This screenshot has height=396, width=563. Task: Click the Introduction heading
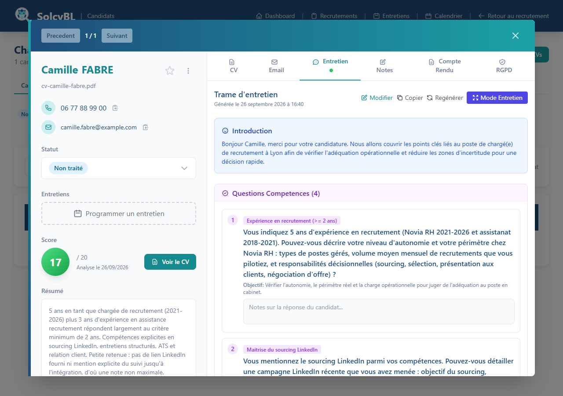point(252,131)
